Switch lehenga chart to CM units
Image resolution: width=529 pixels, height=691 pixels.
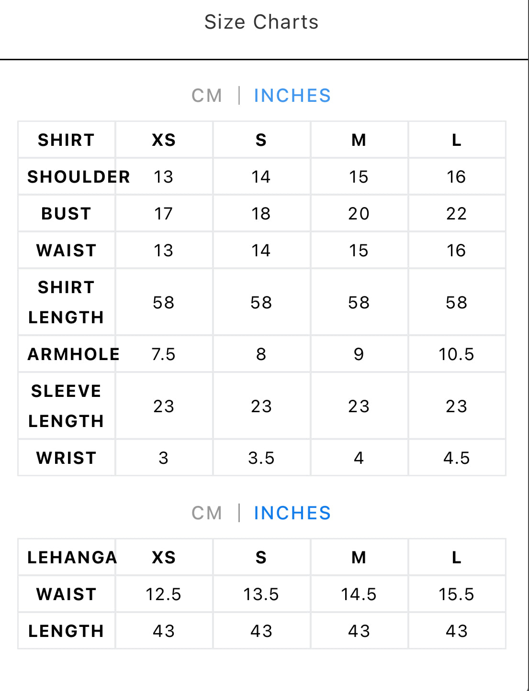207,513
